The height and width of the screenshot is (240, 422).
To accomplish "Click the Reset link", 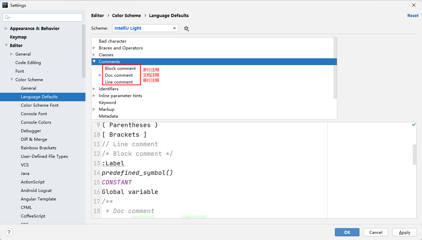I will [x=413, y=16].
